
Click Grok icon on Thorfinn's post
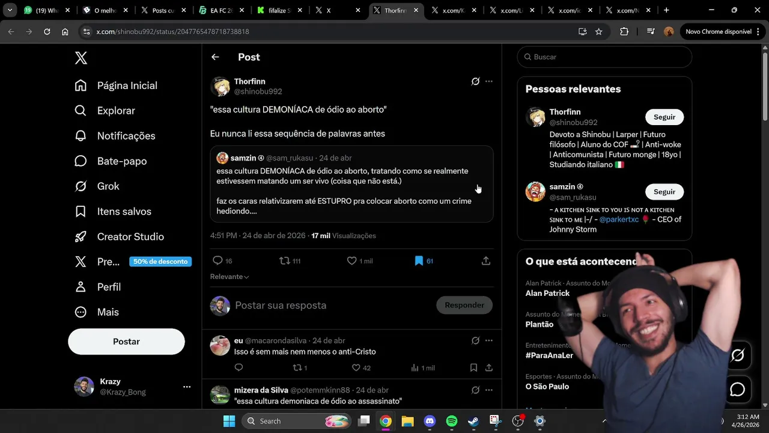pos(475,81)
